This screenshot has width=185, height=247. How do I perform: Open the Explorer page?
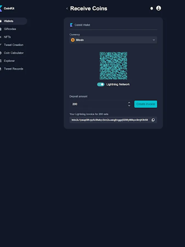(x=9, y=61)
